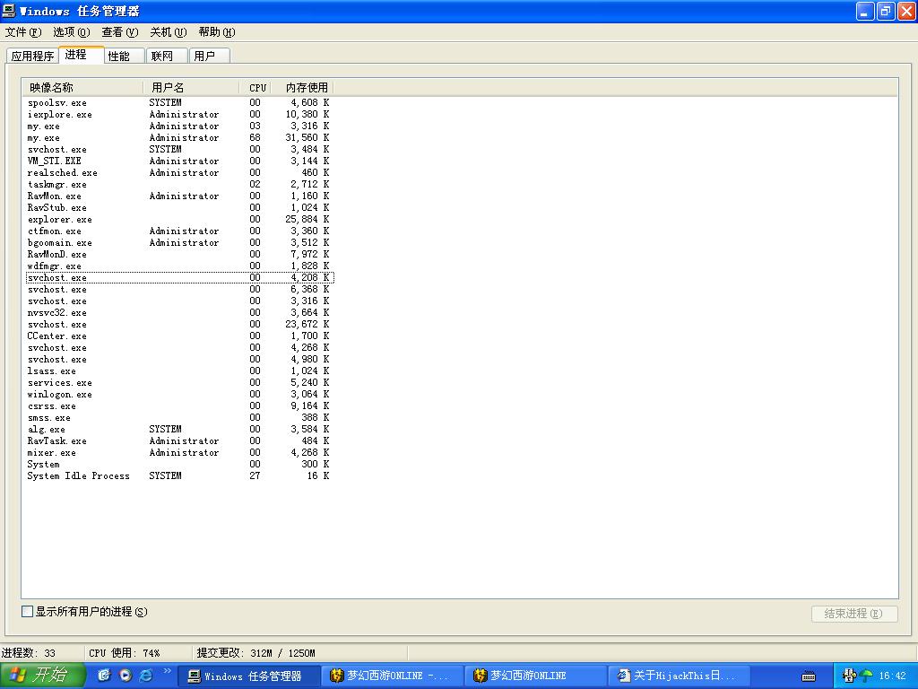918x689 pixels.
Task: Switch to the 应用程序 tab
Action: click(x=33, y=56)
